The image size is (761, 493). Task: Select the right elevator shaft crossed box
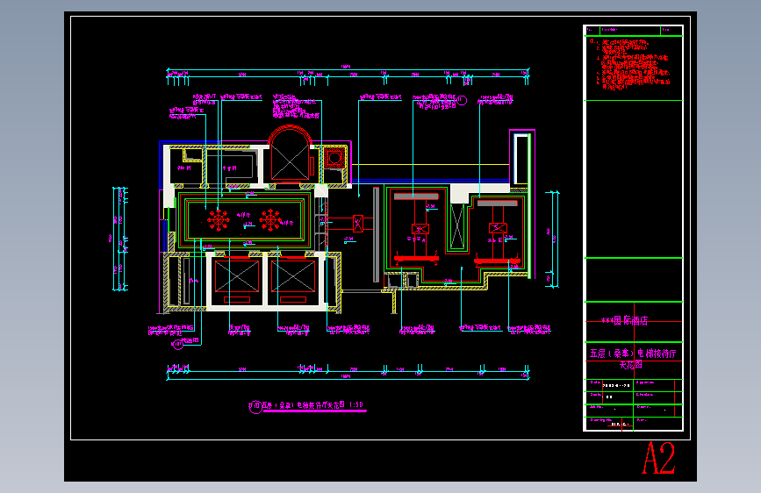pos(293,276)
